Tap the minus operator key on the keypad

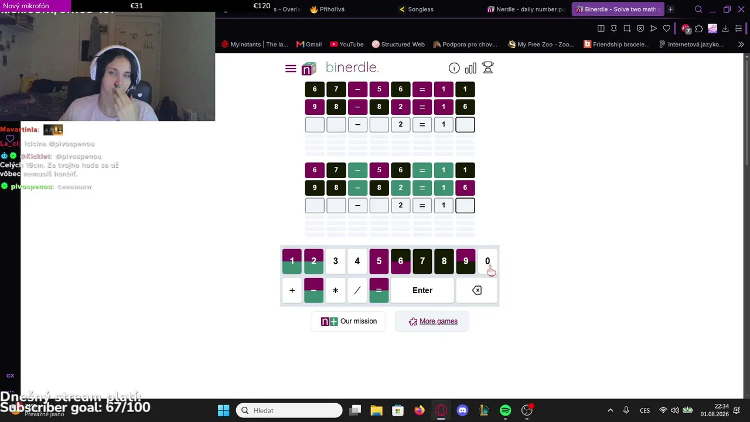(313, 290)
